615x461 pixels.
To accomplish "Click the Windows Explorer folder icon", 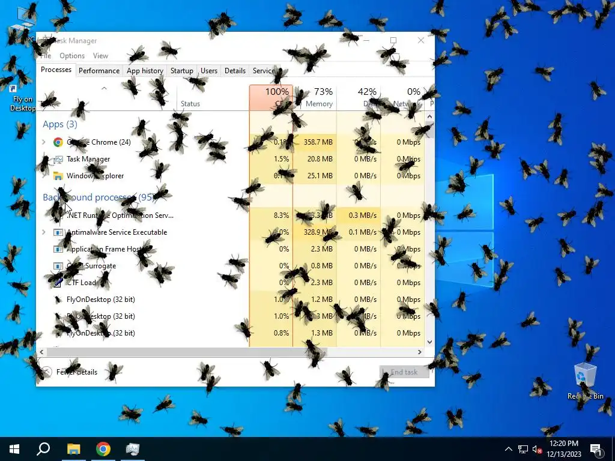I will click(x=58, y=176).
